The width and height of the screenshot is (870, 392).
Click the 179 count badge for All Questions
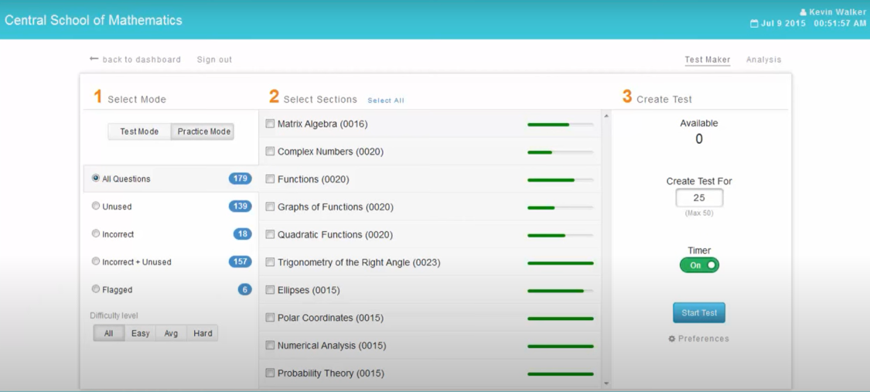[240, 179]
